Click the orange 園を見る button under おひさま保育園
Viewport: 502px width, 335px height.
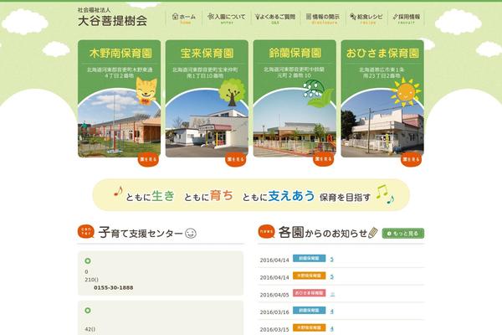(411, 159)
